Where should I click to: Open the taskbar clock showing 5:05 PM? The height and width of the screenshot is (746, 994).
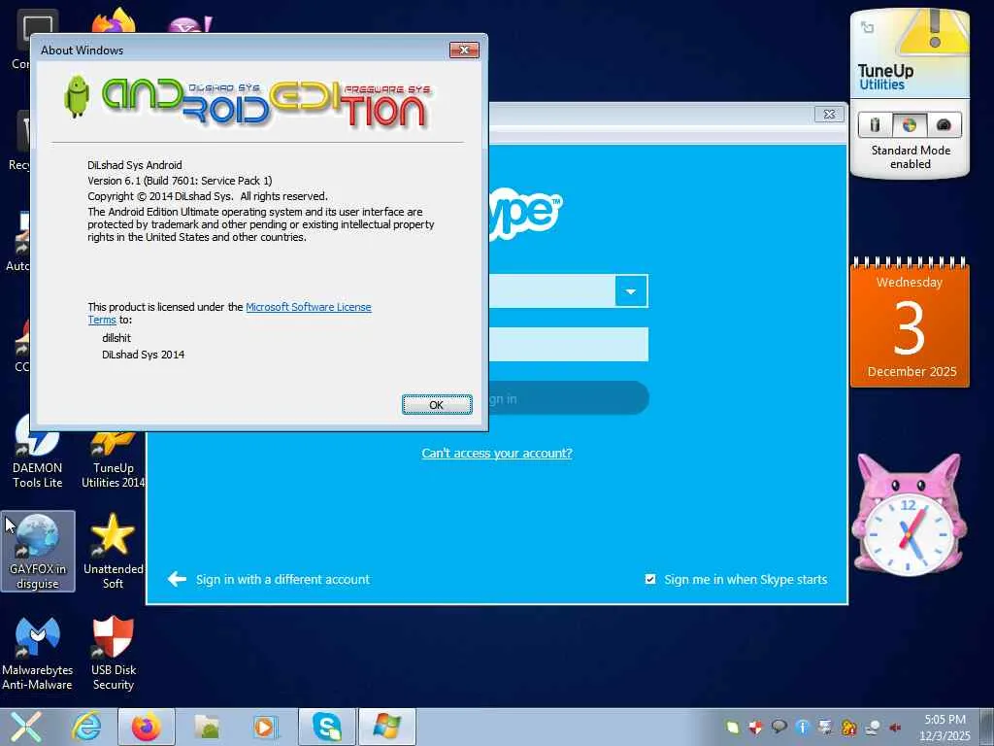(x=944, y=727)
